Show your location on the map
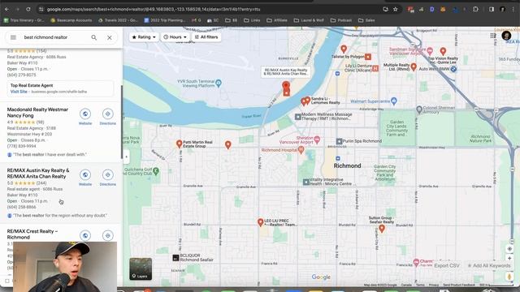 click(509, 249)
